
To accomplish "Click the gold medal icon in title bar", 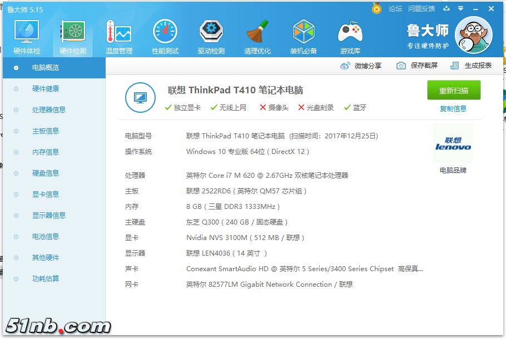I will point(376,8).
